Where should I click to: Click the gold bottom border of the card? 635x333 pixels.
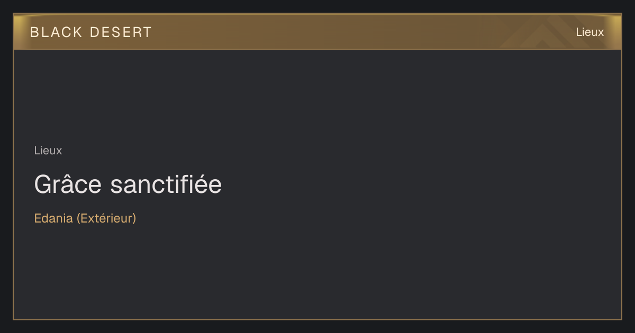click(x=317, y=319)
